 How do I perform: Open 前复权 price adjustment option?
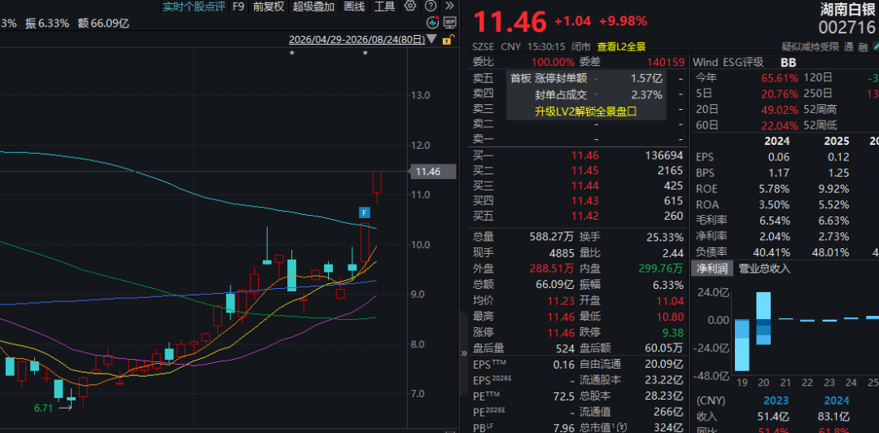coord(269,7)
